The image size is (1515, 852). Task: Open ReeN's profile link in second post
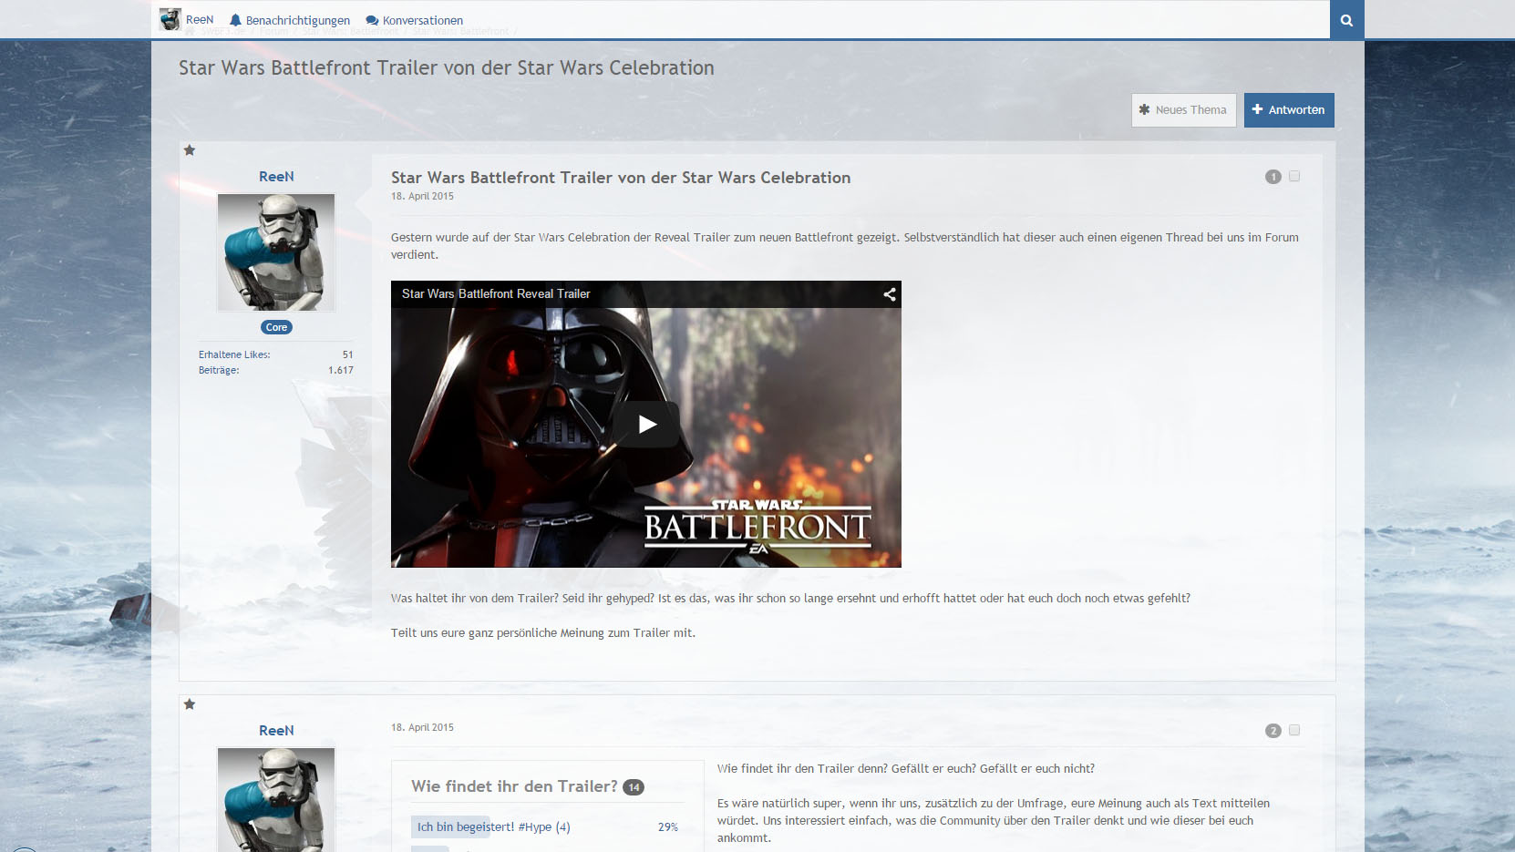coord(276,731)
